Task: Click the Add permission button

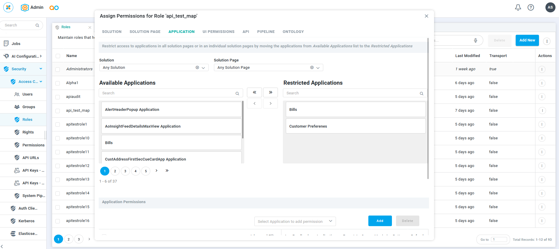Action: pyautogui.click(x=380, y=221)
